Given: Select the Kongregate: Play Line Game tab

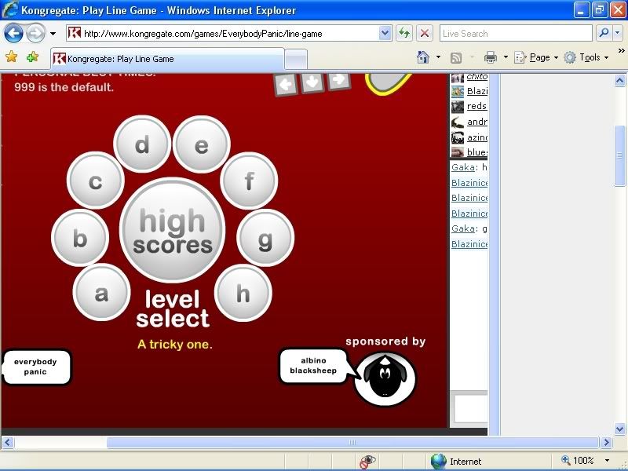Looking at the screenshot, I should coord(167,59).
